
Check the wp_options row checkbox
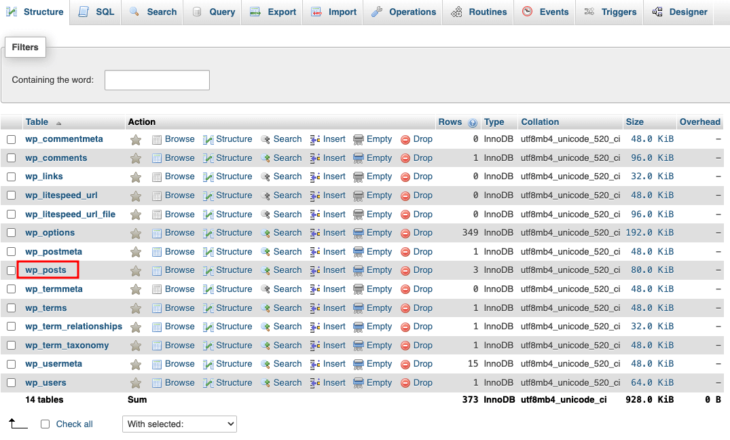(11, 232)
